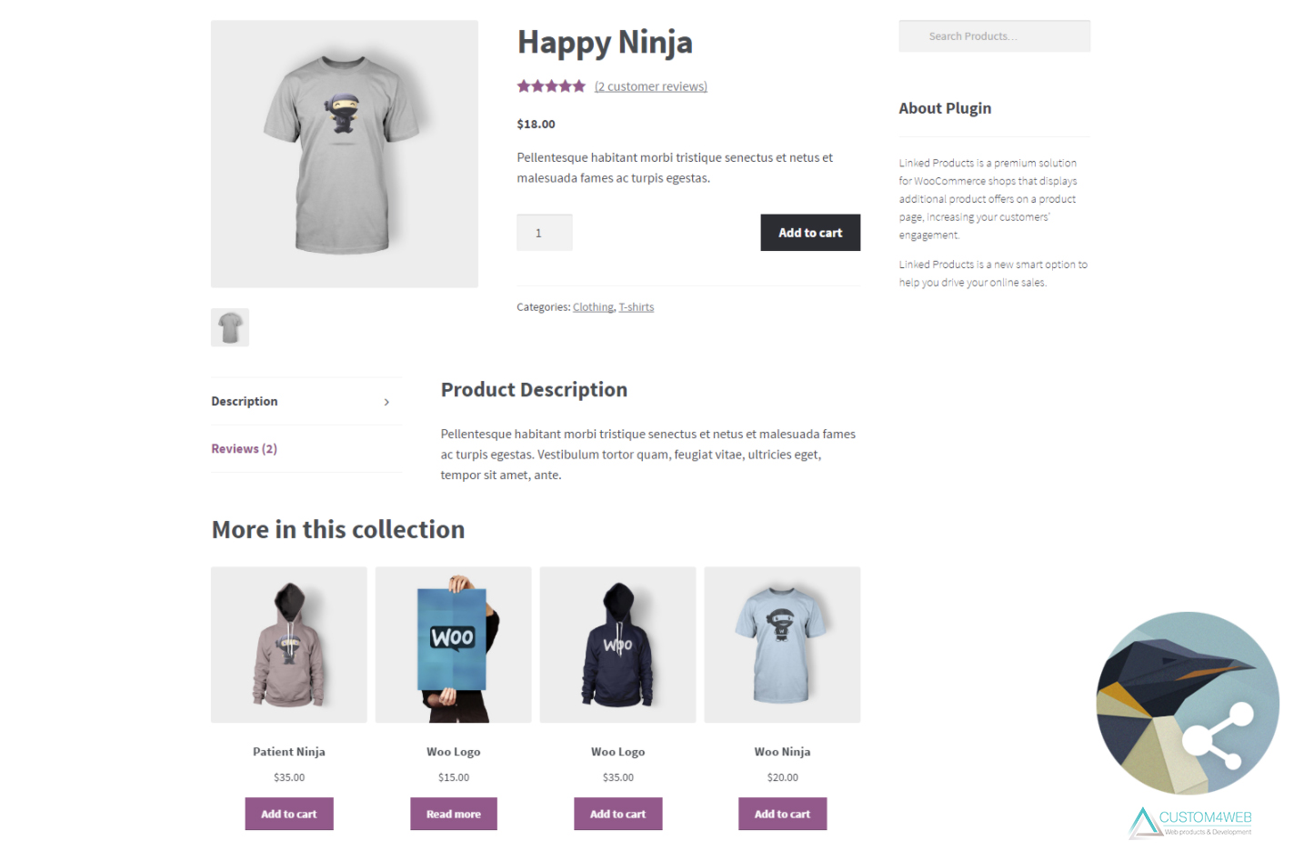Click Read more under Woo Logo poster

click(454, 814)
